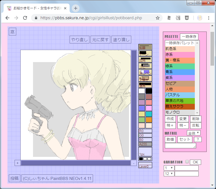Click the やり直し redo button
Screen dimensions: 216x189
click(80, 40)
